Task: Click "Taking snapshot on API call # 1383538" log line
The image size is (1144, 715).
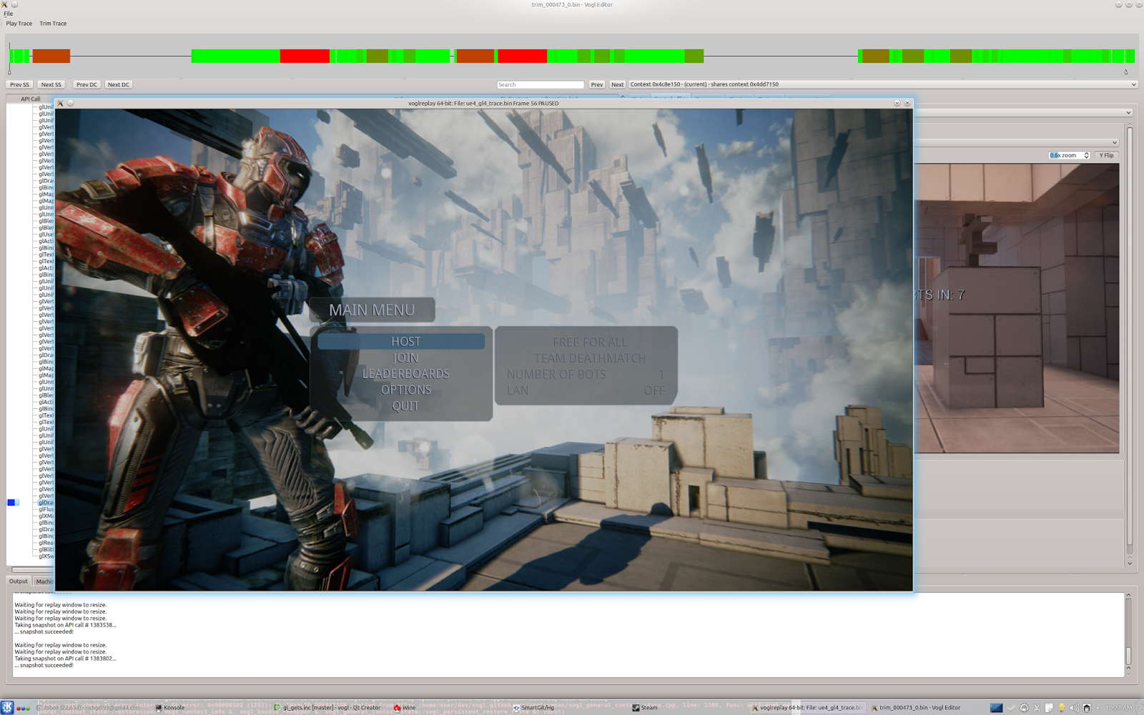Action: pyautogui.click(x=65, y=625)
